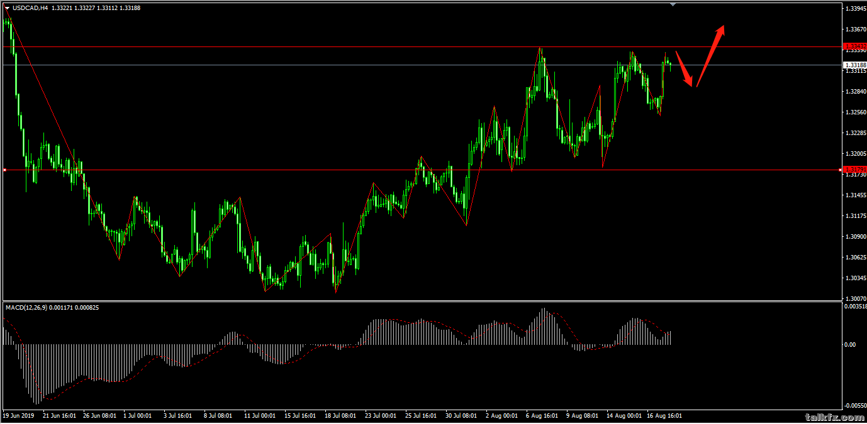Click the 1.33945 price scale value
The height and width of the screenshot is (424, 867).
855,9
